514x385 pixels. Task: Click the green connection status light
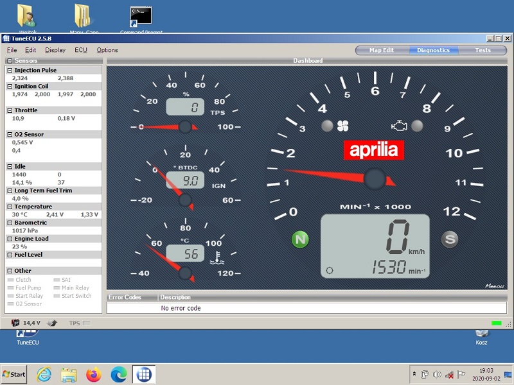(497, 323)
